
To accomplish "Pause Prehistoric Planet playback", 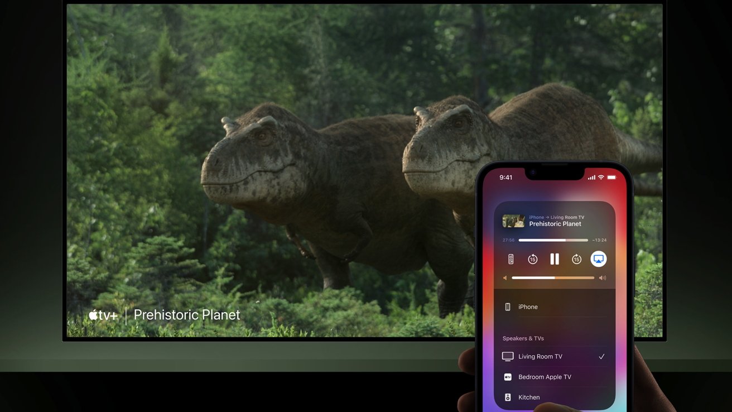I will 554,259.
